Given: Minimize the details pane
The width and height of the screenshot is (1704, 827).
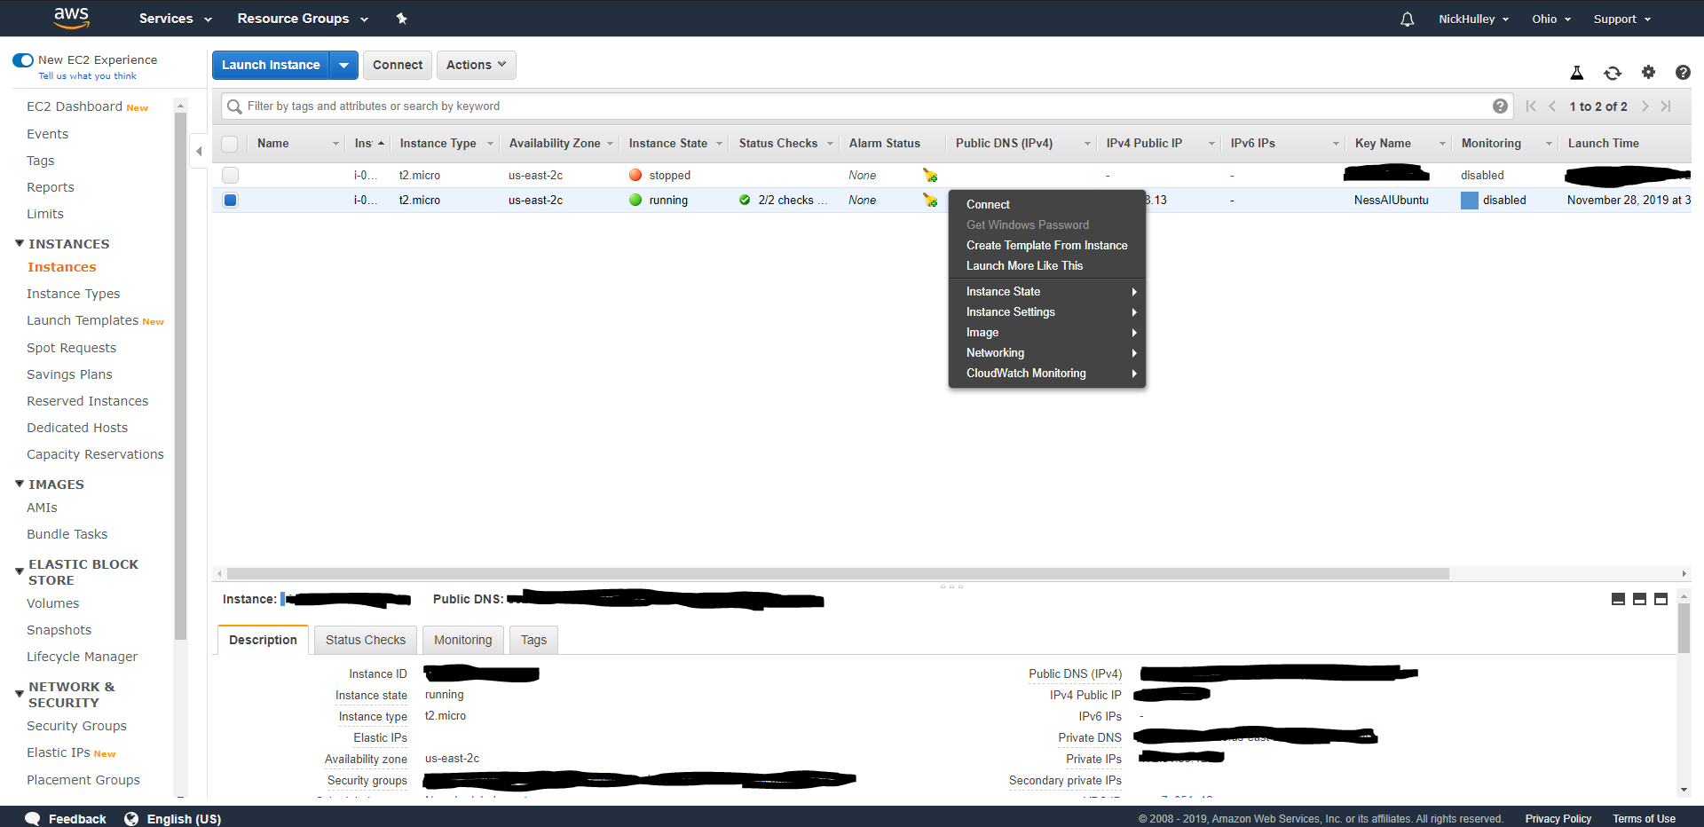Looking at the screenshot, I should 1618,599.
